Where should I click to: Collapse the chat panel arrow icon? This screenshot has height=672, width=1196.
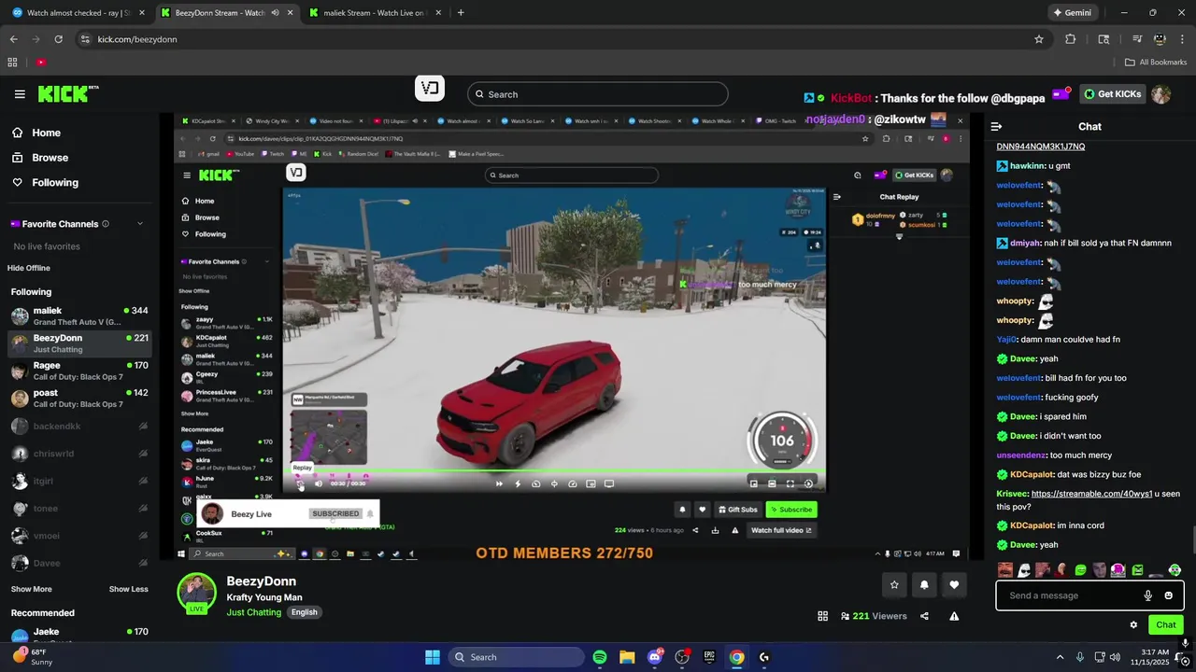pos(996,127)
